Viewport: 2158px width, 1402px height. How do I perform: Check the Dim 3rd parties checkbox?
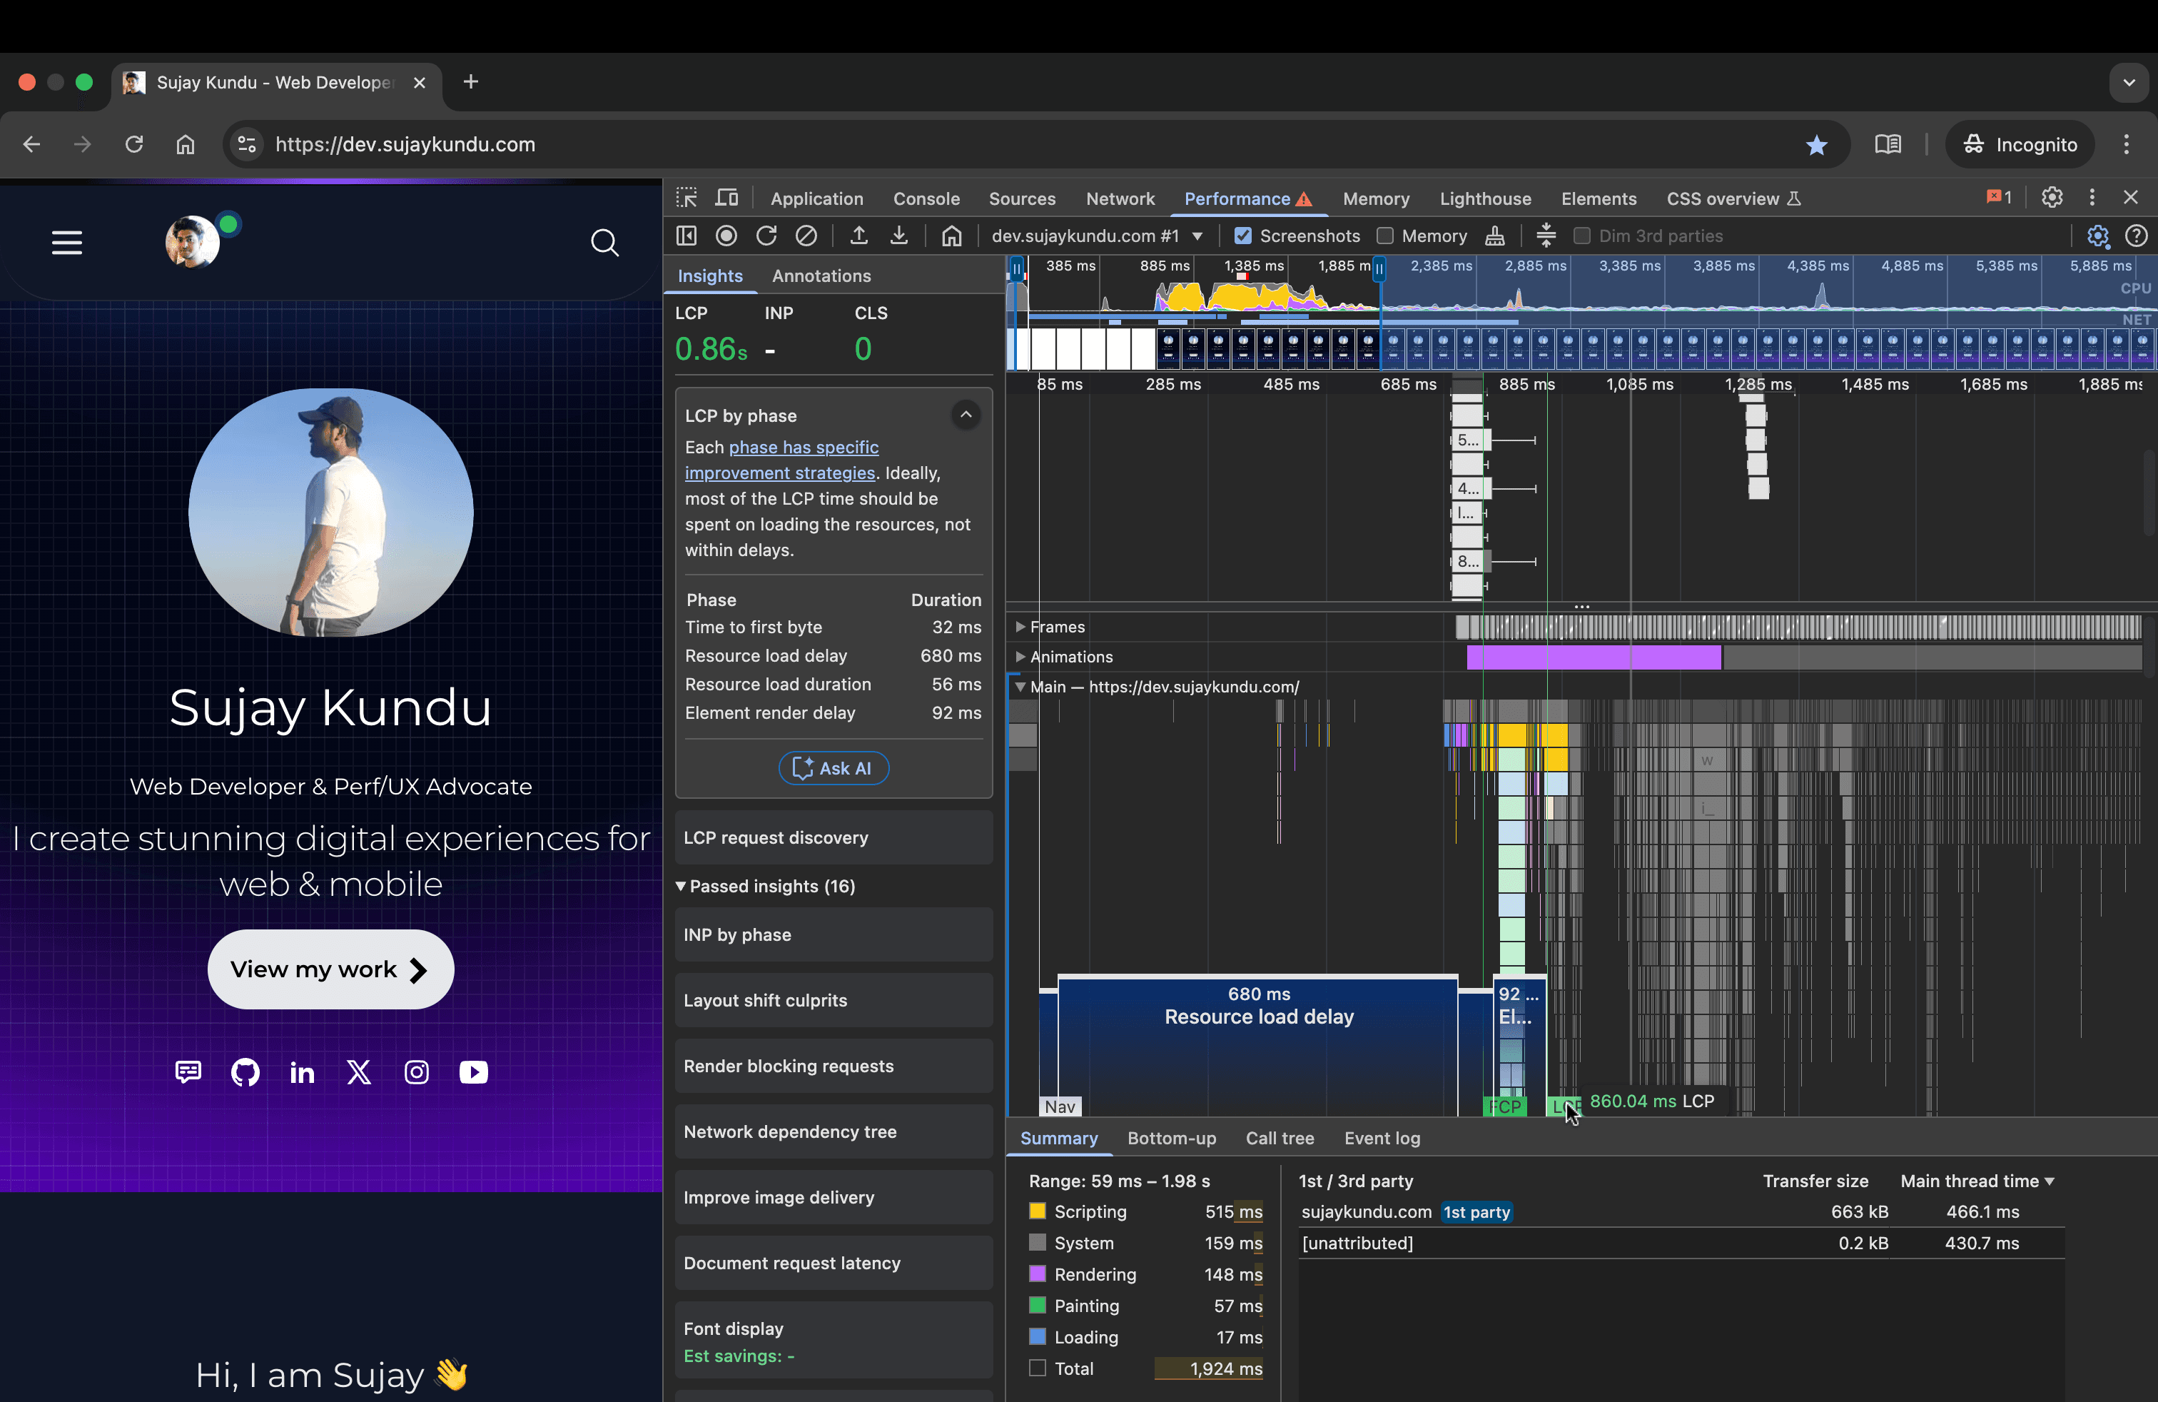coord(1582,236)
